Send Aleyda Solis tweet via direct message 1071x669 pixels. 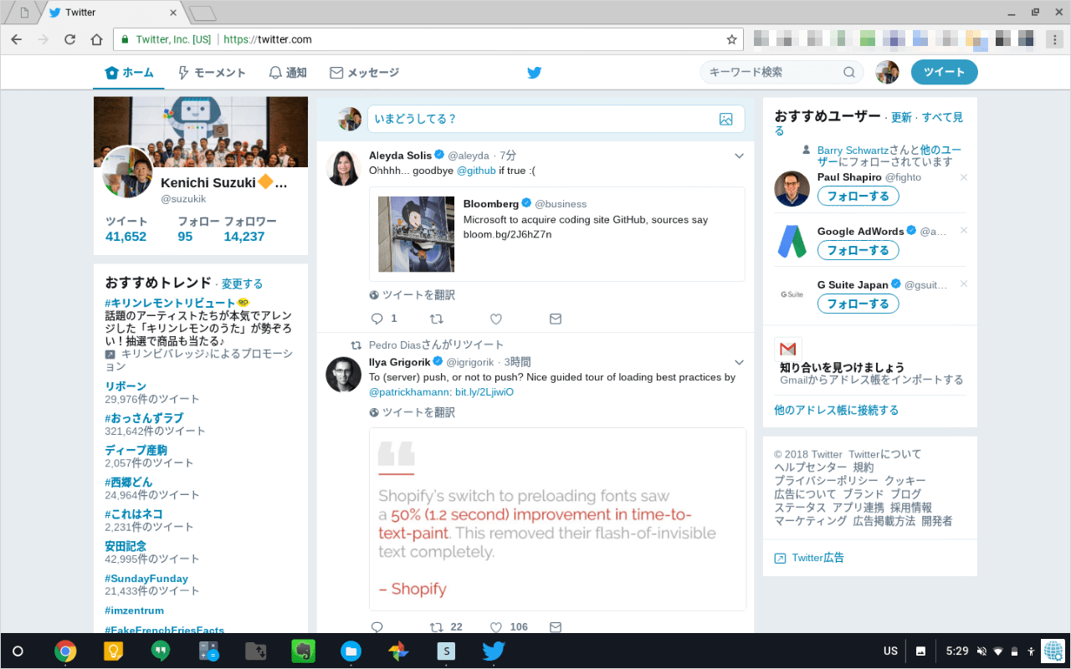click(x=555, y=319)
